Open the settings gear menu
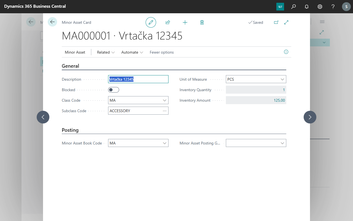The width and height of the screenshot is (353, 221). (x=320, y=6)
